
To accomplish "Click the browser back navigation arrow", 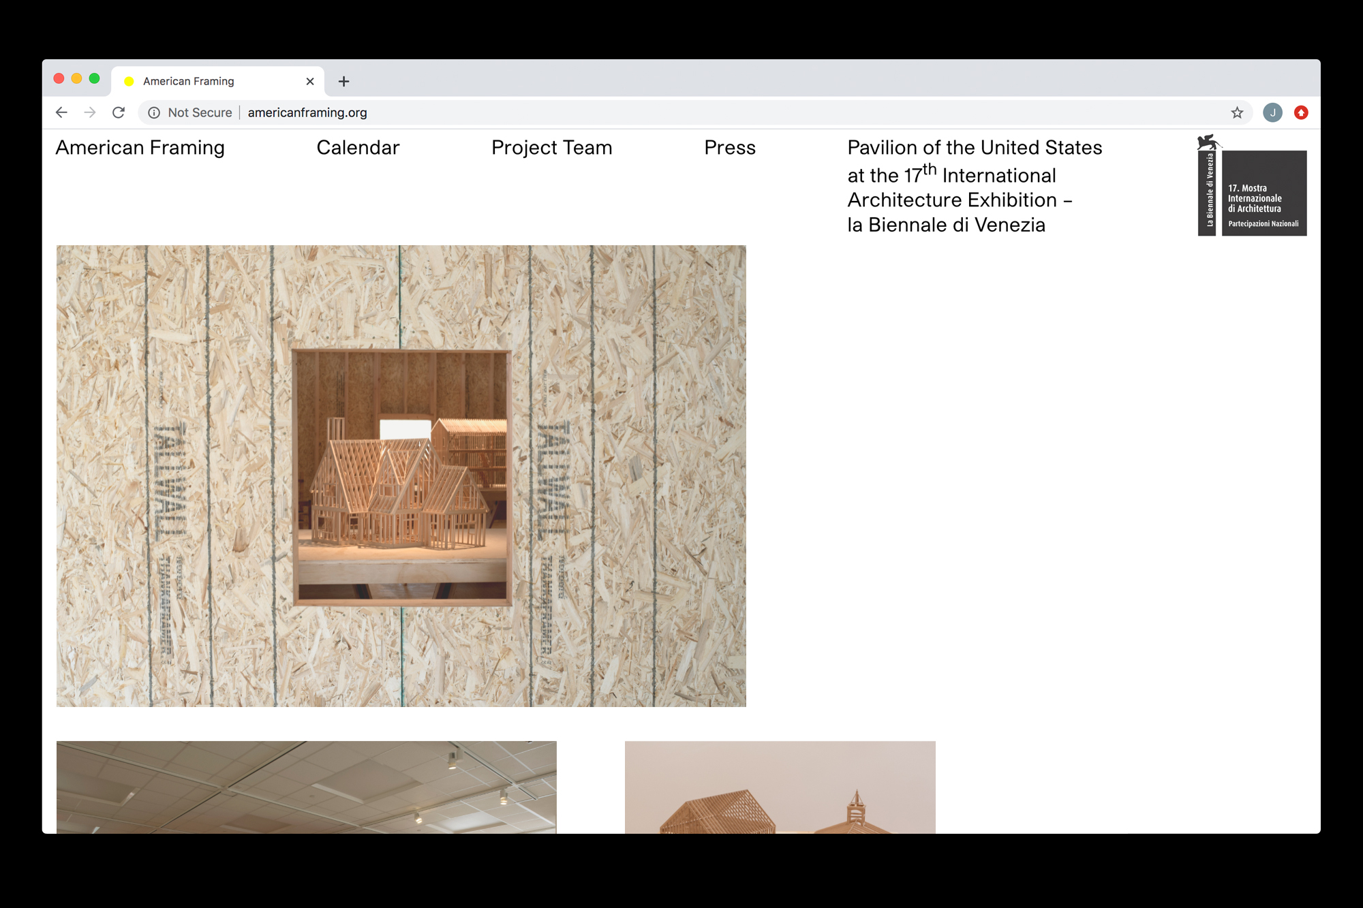I will point(61,112).
